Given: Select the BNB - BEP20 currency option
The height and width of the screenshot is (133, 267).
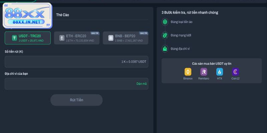Looking at the screenshot, I should pyautogui.click(x=125, y=38).
